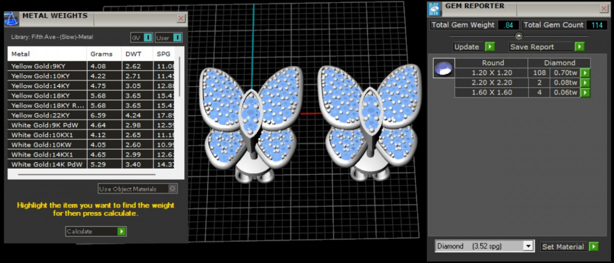Click the SPG column header

[x=164, y=54]
